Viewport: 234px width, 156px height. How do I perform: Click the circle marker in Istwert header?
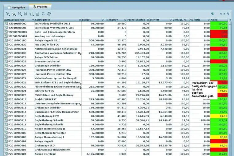pos(170,20)
